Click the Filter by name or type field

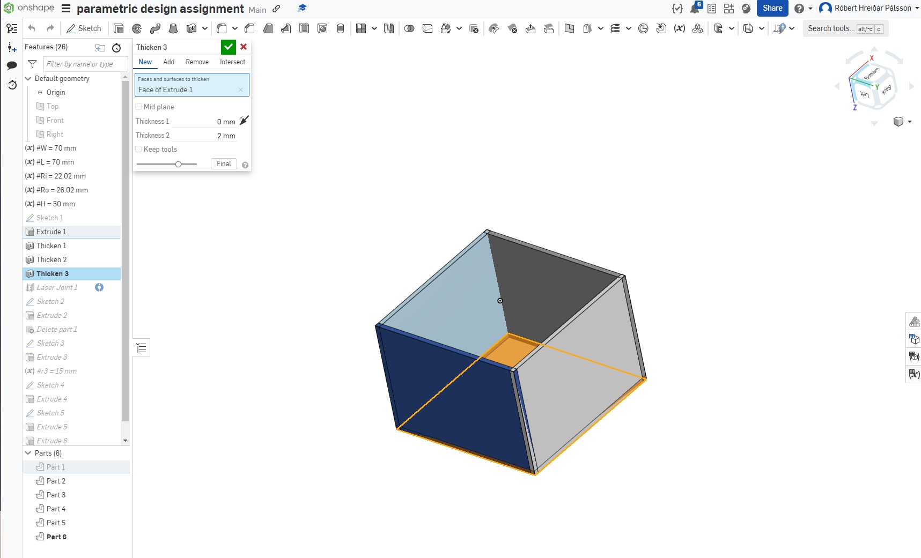coord(85,64)
